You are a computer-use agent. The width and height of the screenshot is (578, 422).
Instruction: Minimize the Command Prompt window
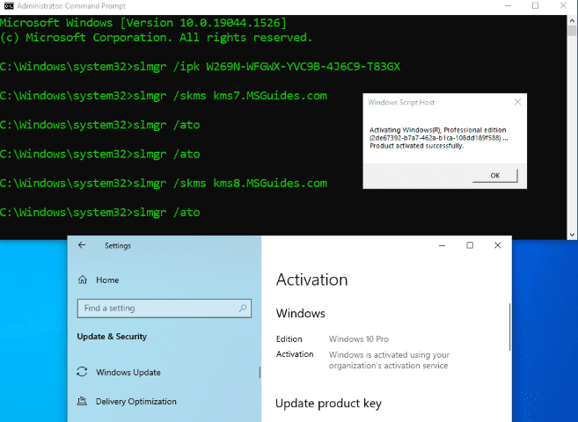pyautogui.click(x=508, y=6)
